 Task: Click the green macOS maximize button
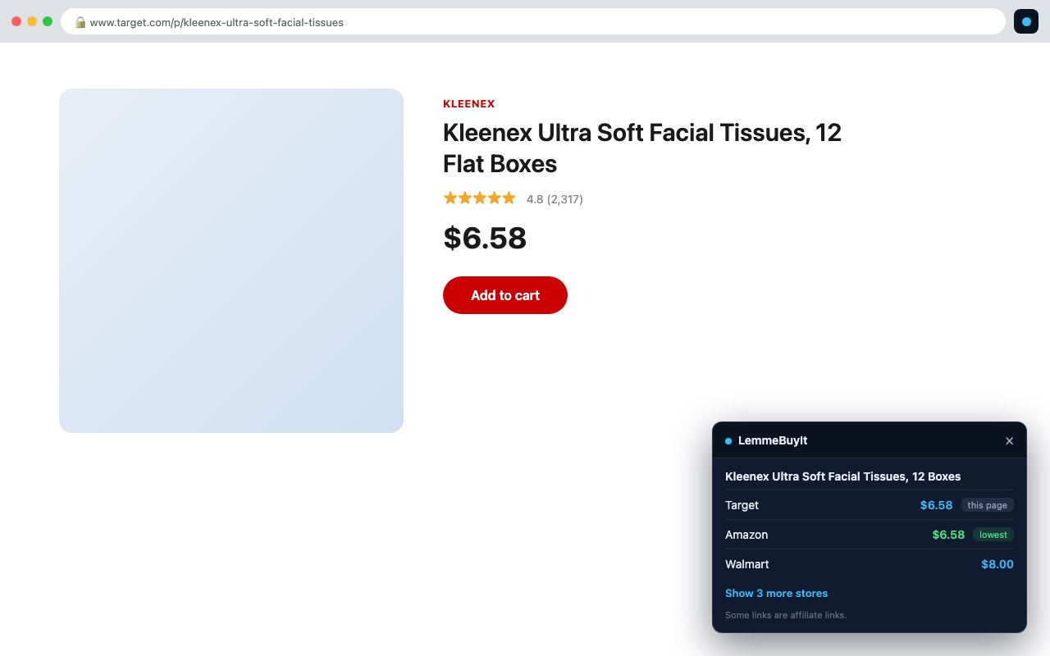[x=48, y=21]
